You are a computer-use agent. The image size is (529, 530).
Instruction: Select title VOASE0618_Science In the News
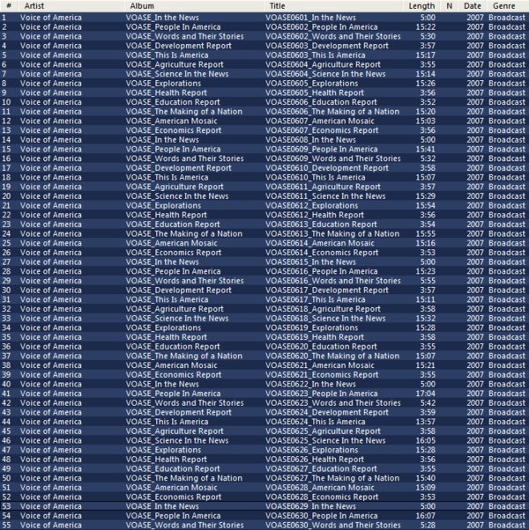[x=325, y=319]
